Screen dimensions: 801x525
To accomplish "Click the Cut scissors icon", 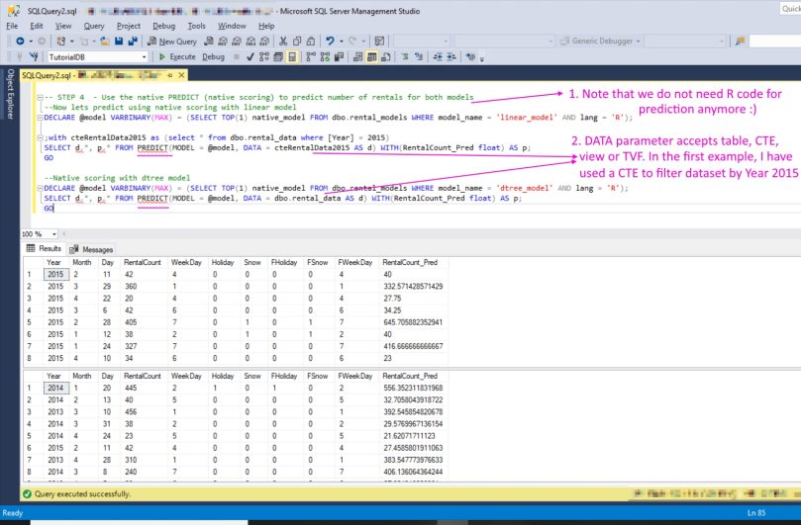I will [x=283, y=42].
